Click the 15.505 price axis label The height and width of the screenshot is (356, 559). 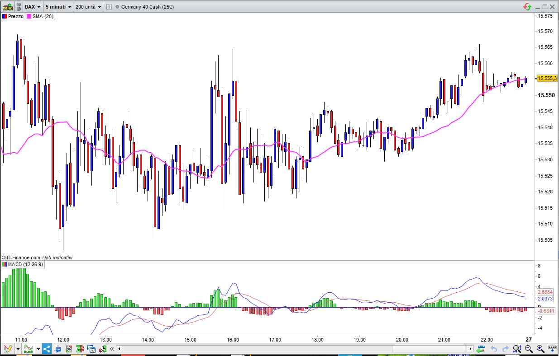545,240
